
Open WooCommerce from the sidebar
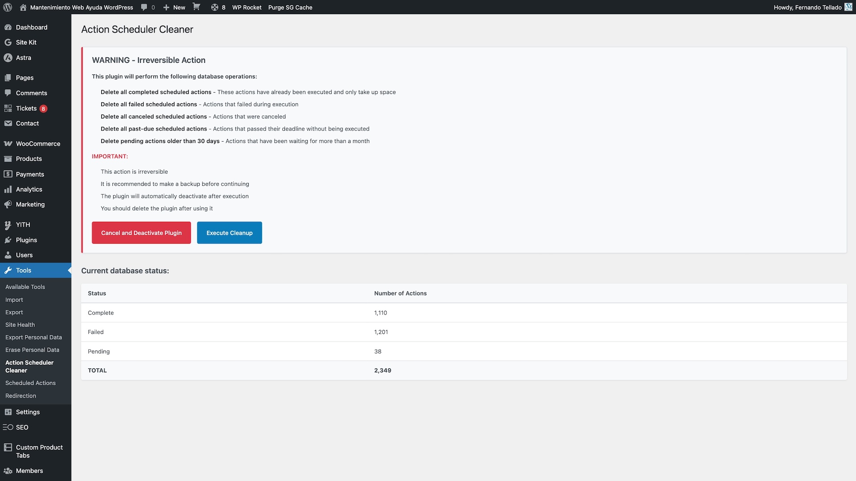click(x=38, y=143)
